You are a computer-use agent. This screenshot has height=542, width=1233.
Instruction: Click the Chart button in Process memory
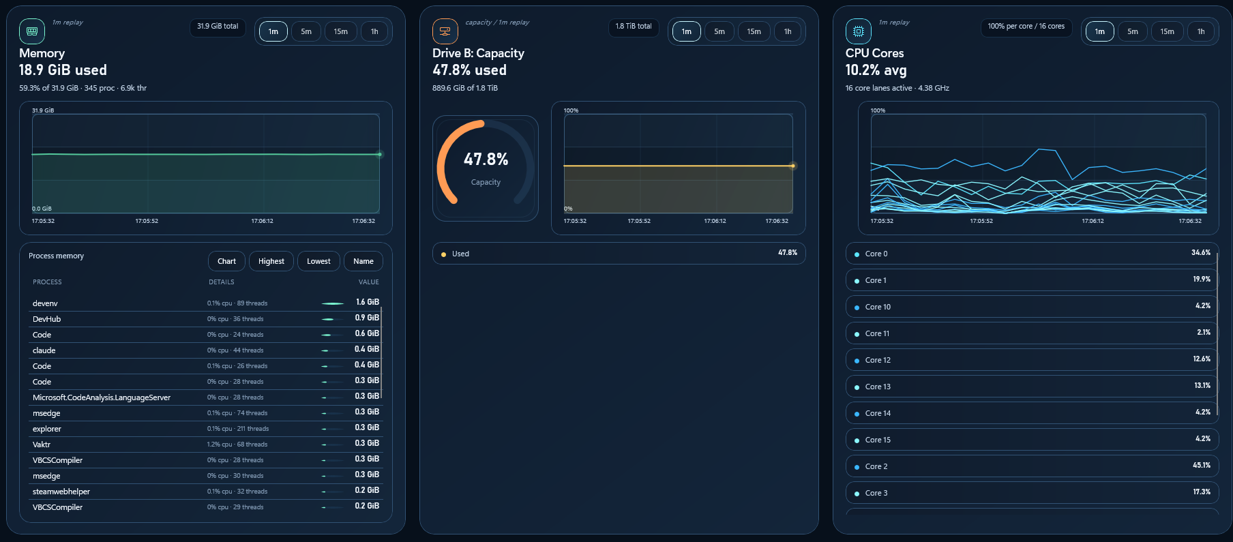226,261
